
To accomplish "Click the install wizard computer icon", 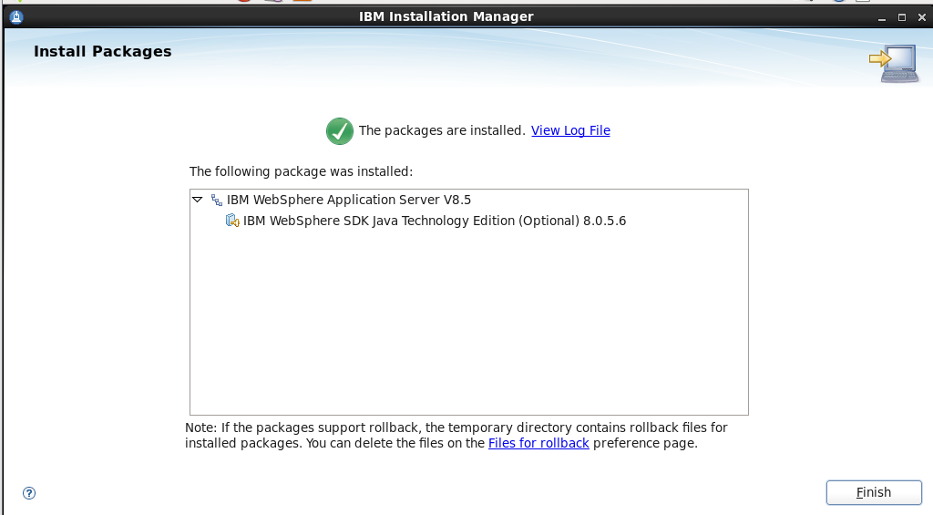I will pos(895,63).
